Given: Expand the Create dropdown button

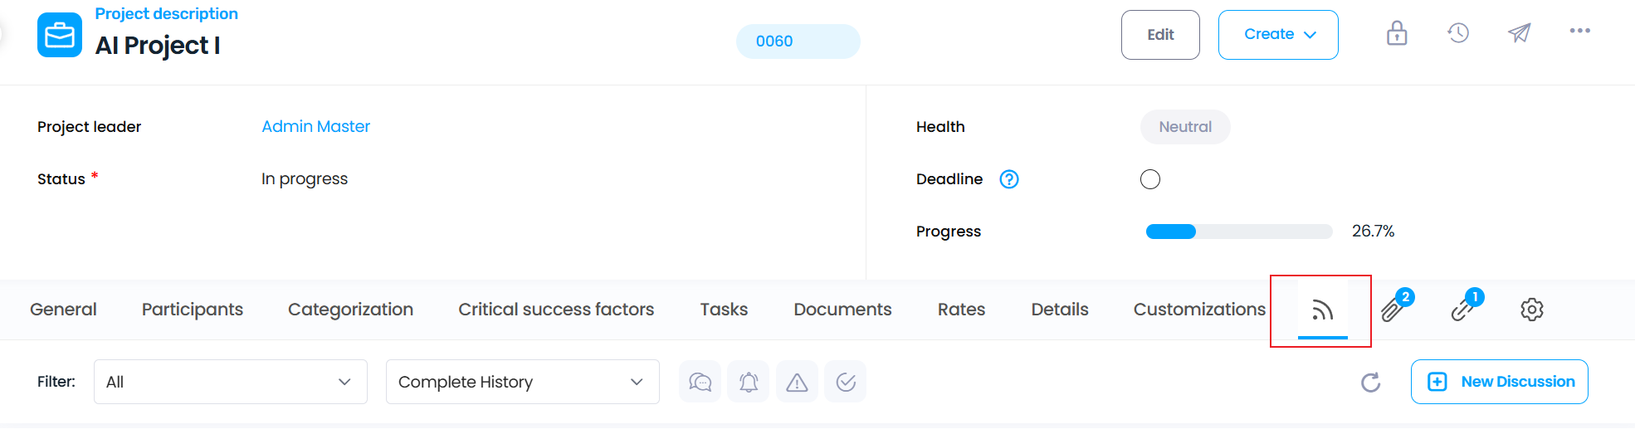Looking at the screenshot, I should point(1278,35).
